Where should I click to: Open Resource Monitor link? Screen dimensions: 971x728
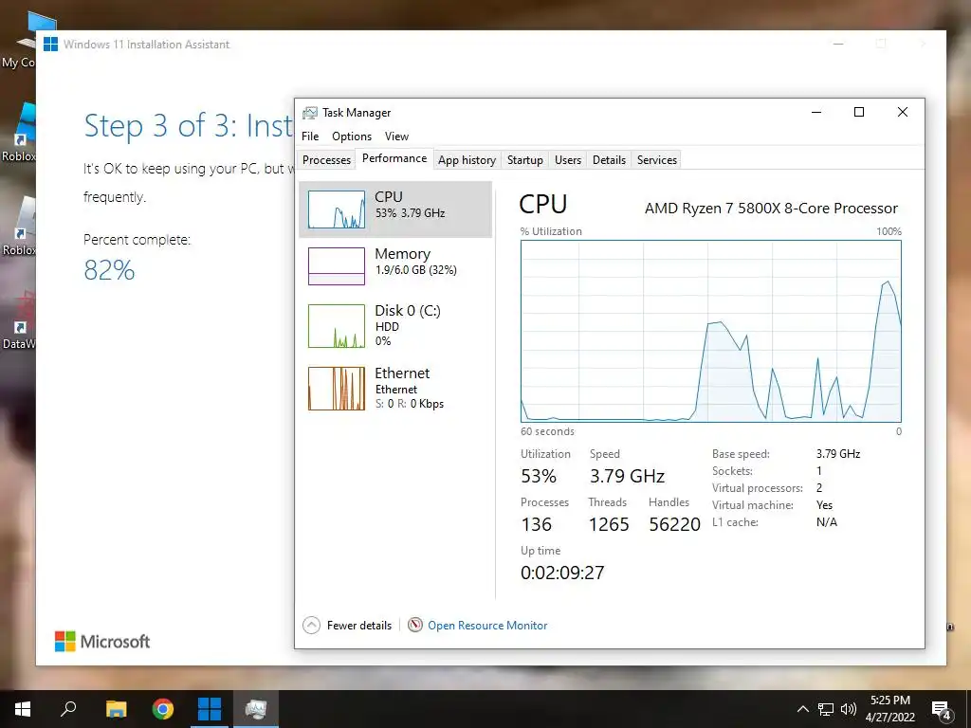click(x=487, y=626)
